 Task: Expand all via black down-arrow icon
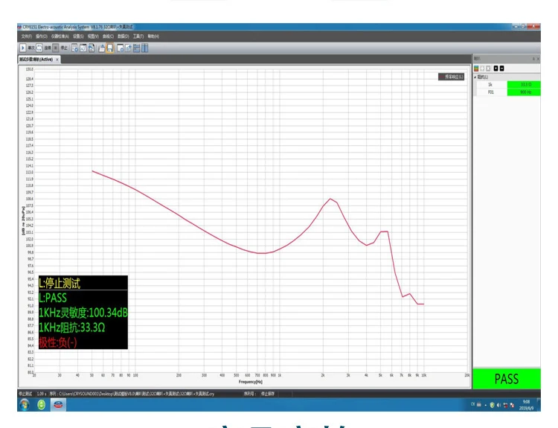[496, 68]
